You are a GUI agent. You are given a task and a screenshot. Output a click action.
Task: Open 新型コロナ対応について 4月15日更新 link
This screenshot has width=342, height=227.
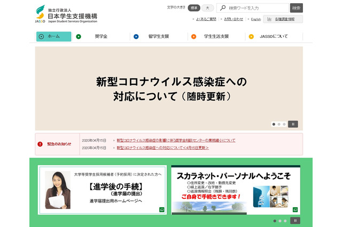coord(162,148)
